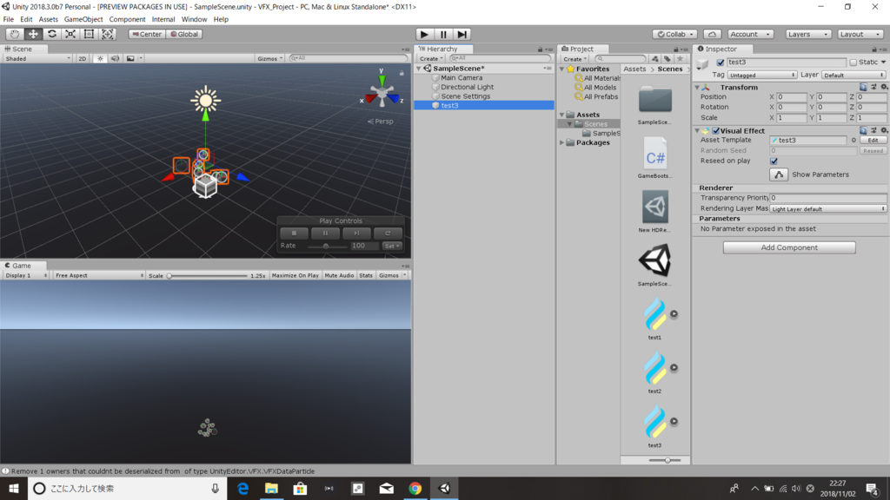
Task: Select the GameBoots C# script asset
Action: 654,155
